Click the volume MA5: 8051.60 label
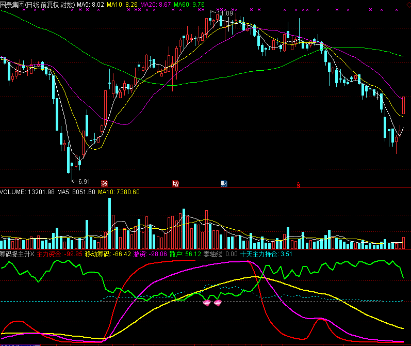 76,192
